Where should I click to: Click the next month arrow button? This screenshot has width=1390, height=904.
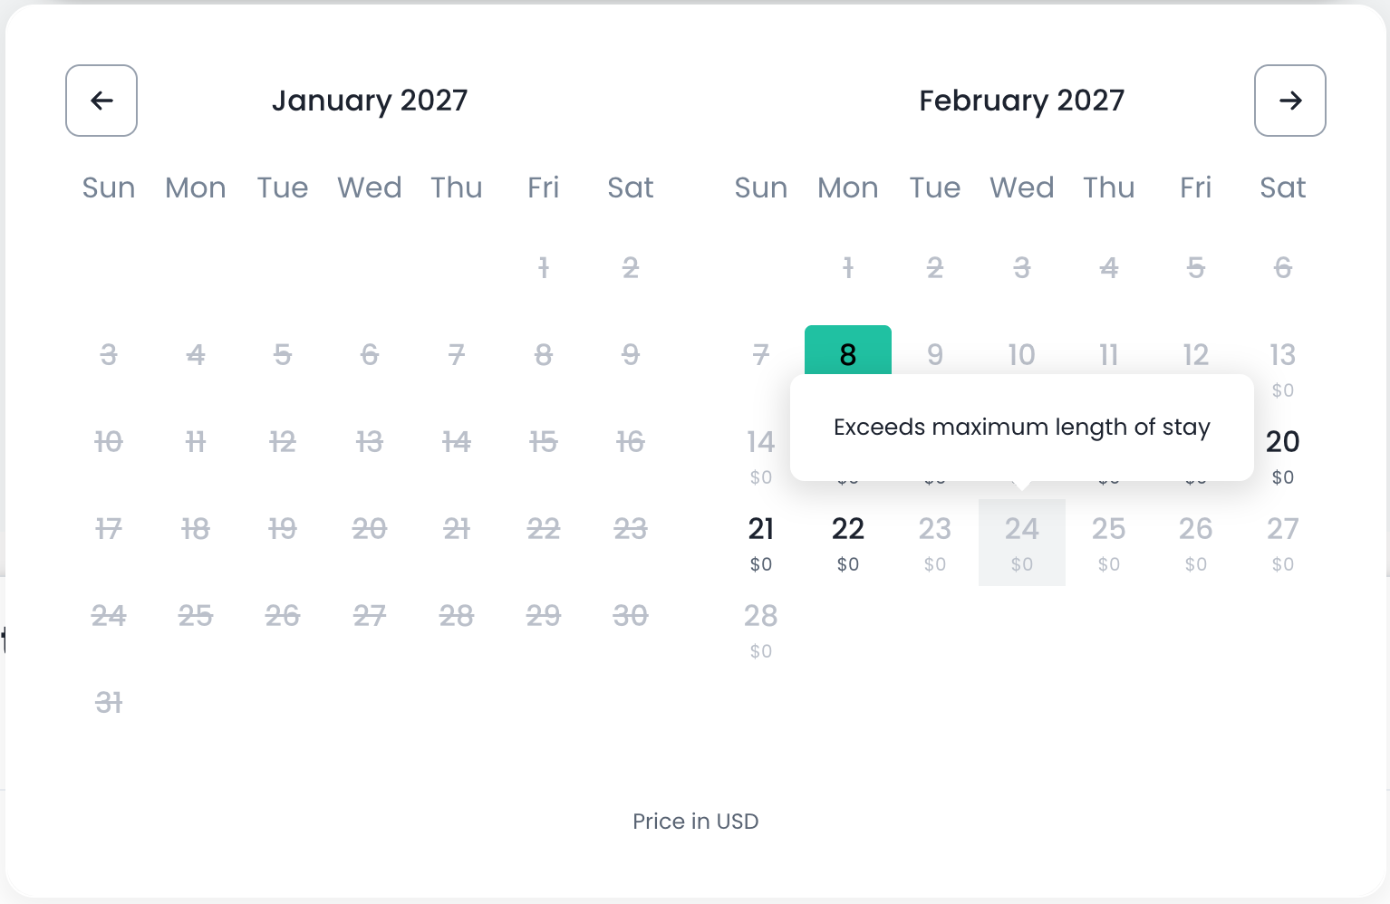[x=1289, y=101]
